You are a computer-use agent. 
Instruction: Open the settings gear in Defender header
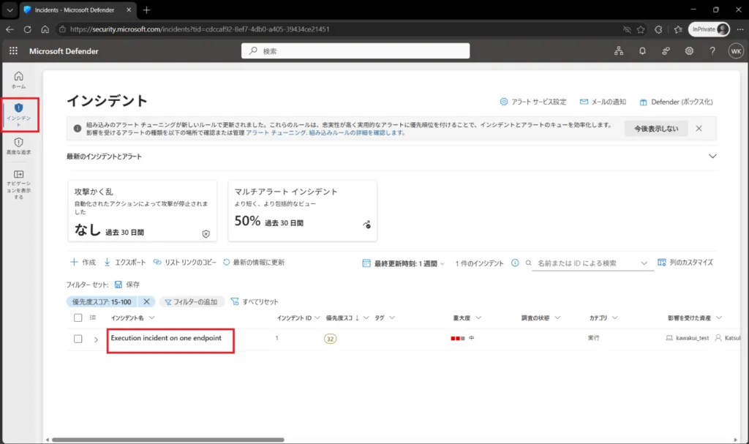tap(689, 50)
